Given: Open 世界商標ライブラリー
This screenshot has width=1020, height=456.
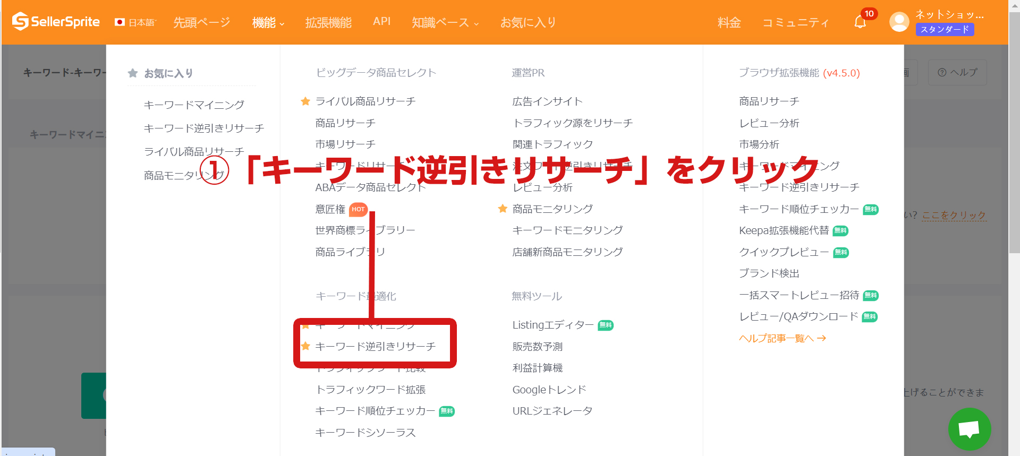Looking at the screenshot, I should [365, 230].
